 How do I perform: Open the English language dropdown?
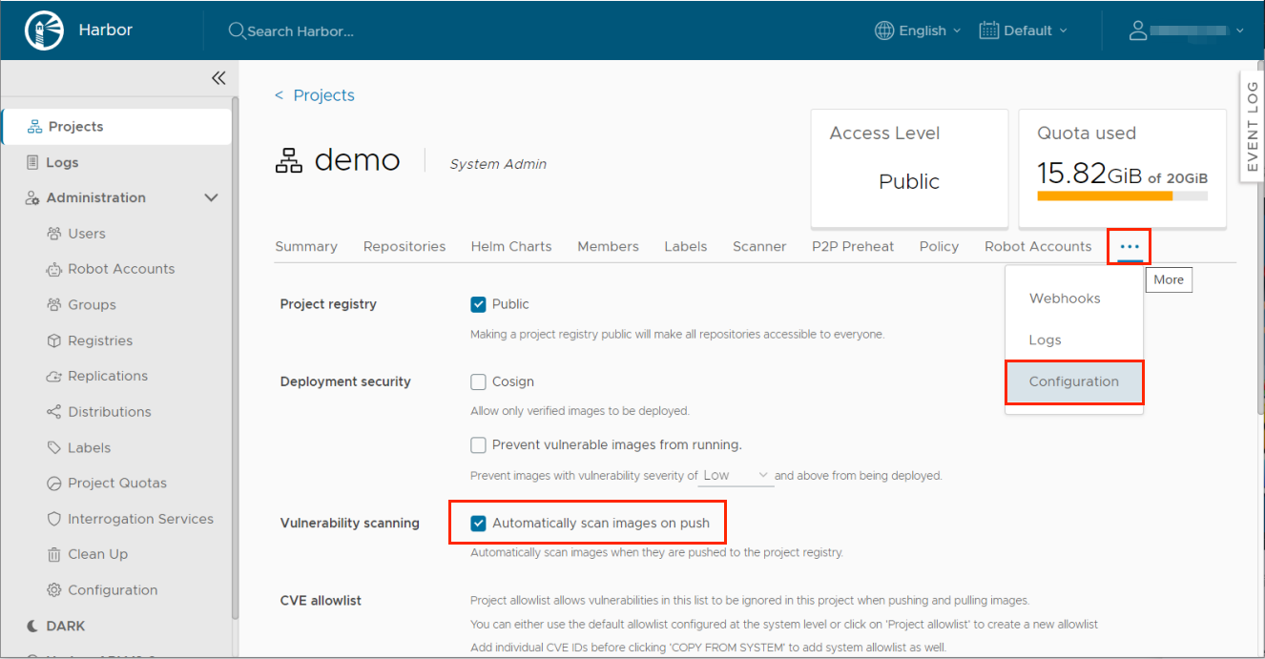tap(918, 31)
